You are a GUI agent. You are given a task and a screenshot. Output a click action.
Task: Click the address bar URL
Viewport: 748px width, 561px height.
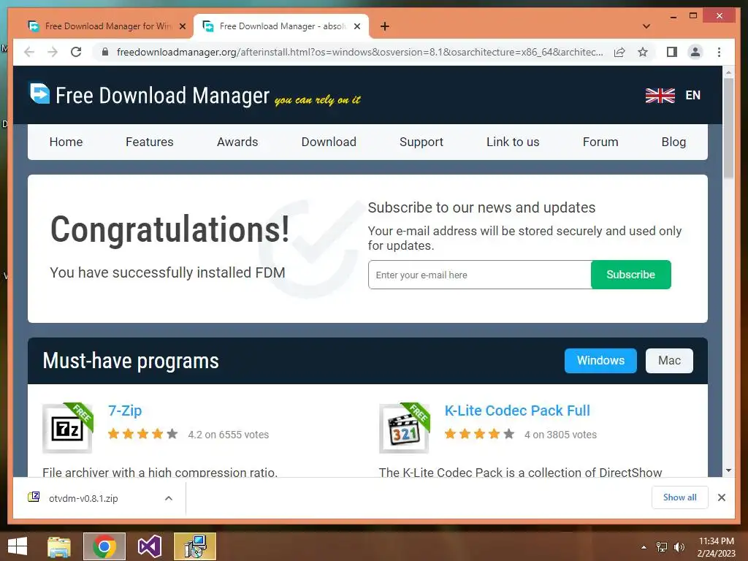(359, 52)
